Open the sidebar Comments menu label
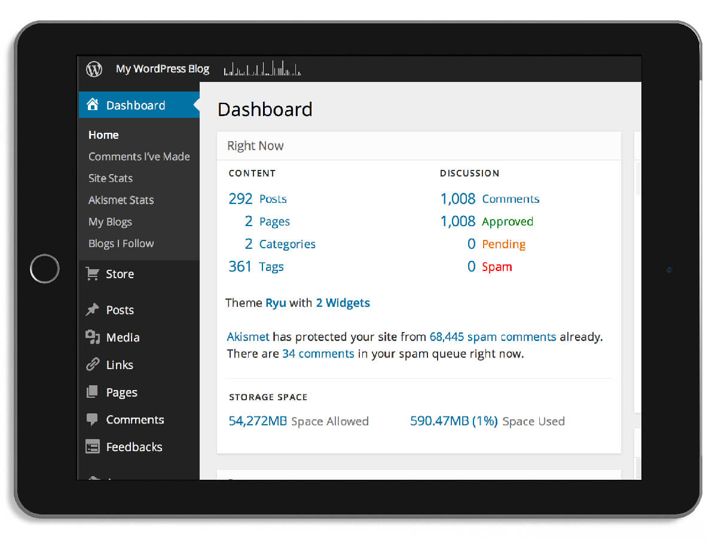Image resolution: width=706 pixels, height=539 pixels. (x=135, y=419)
